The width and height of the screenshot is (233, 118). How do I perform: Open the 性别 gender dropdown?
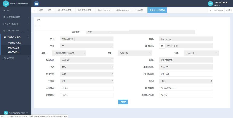point(86,46)
